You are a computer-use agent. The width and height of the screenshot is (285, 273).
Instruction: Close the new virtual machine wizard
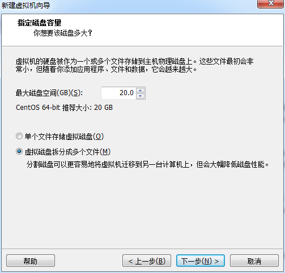[271, 3]
